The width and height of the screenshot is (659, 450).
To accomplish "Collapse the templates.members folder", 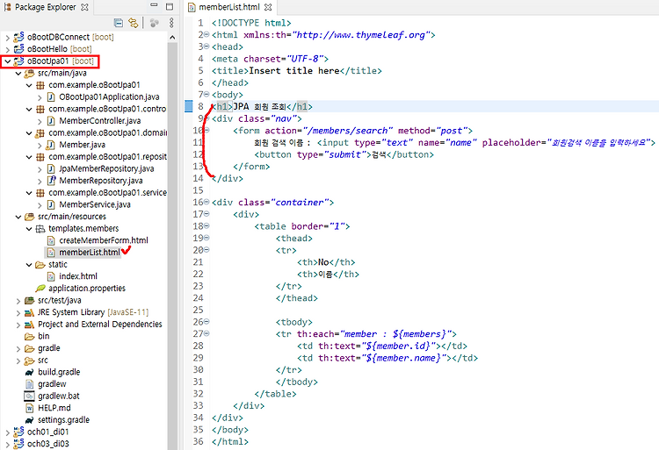I will (x=29, y=229).
